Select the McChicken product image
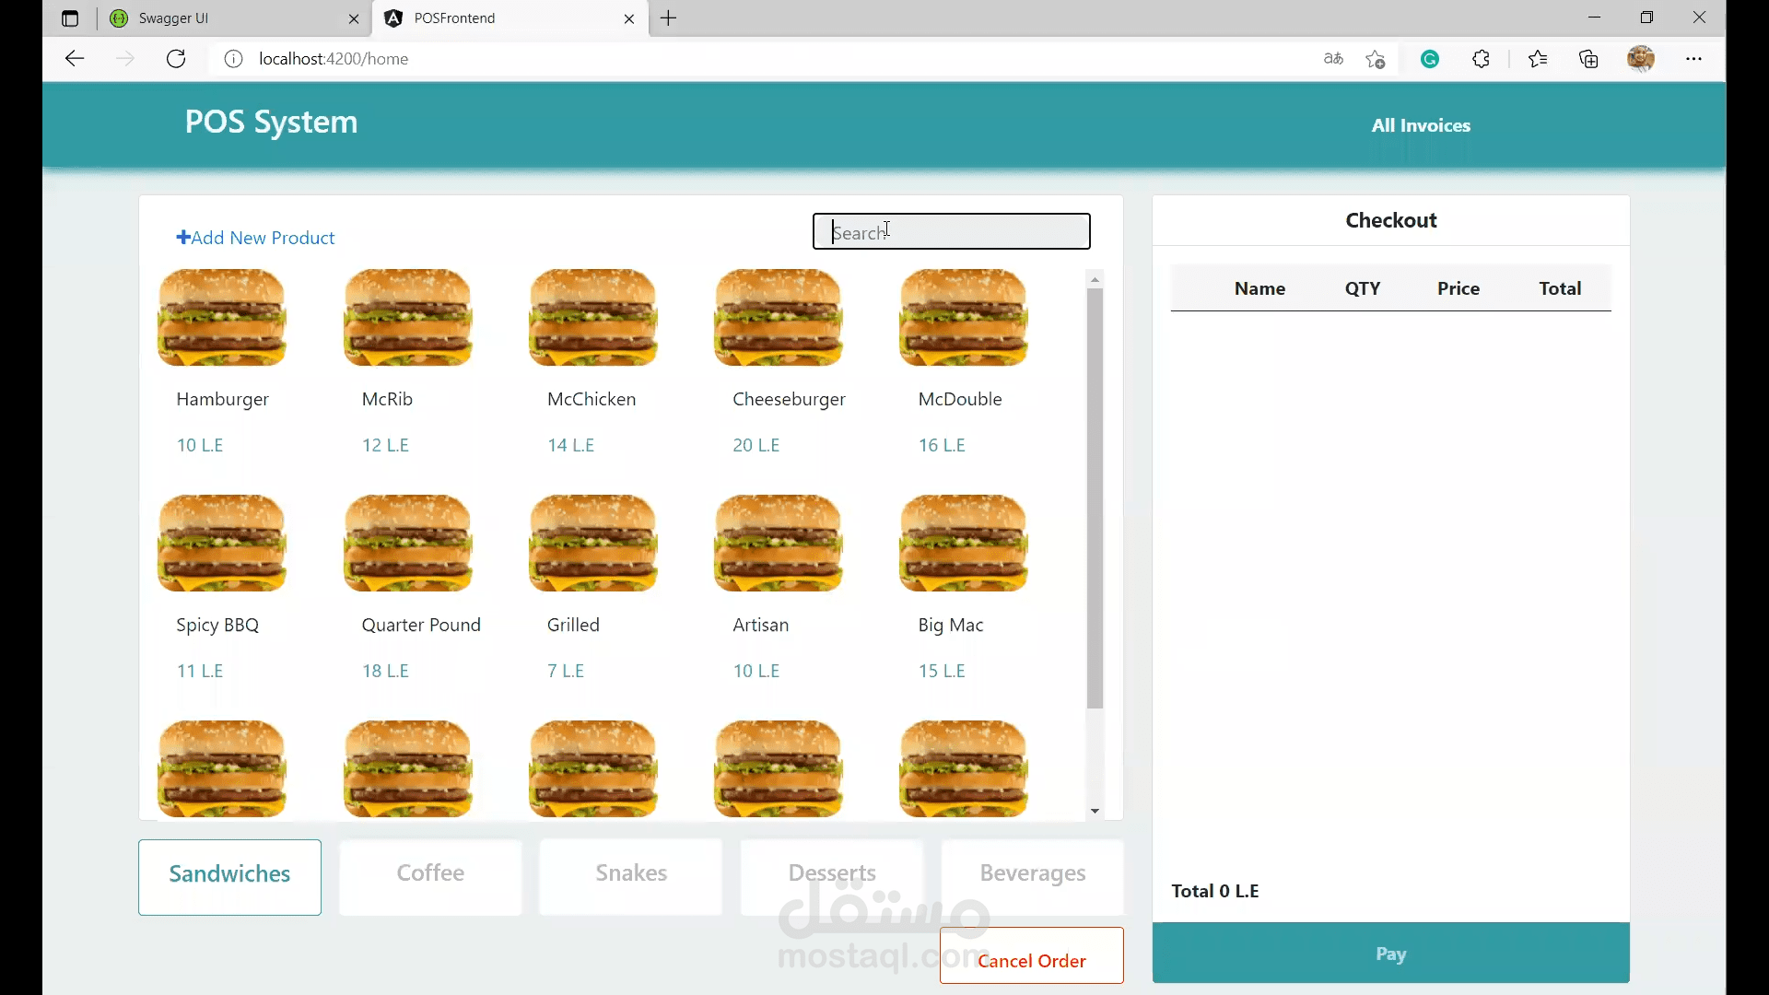 point(593,318)
